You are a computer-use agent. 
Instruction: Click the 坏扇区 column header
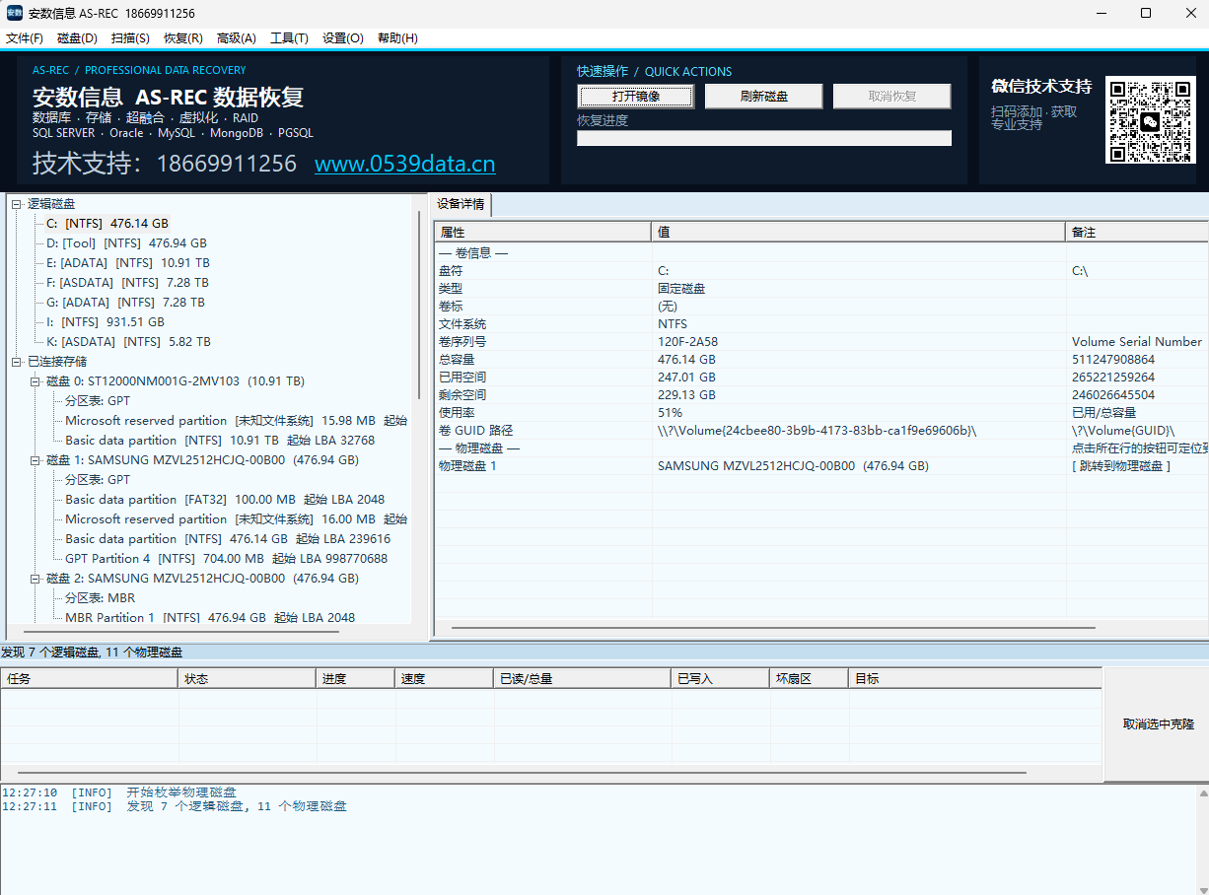pyautogui.click(x=810, y=678)
